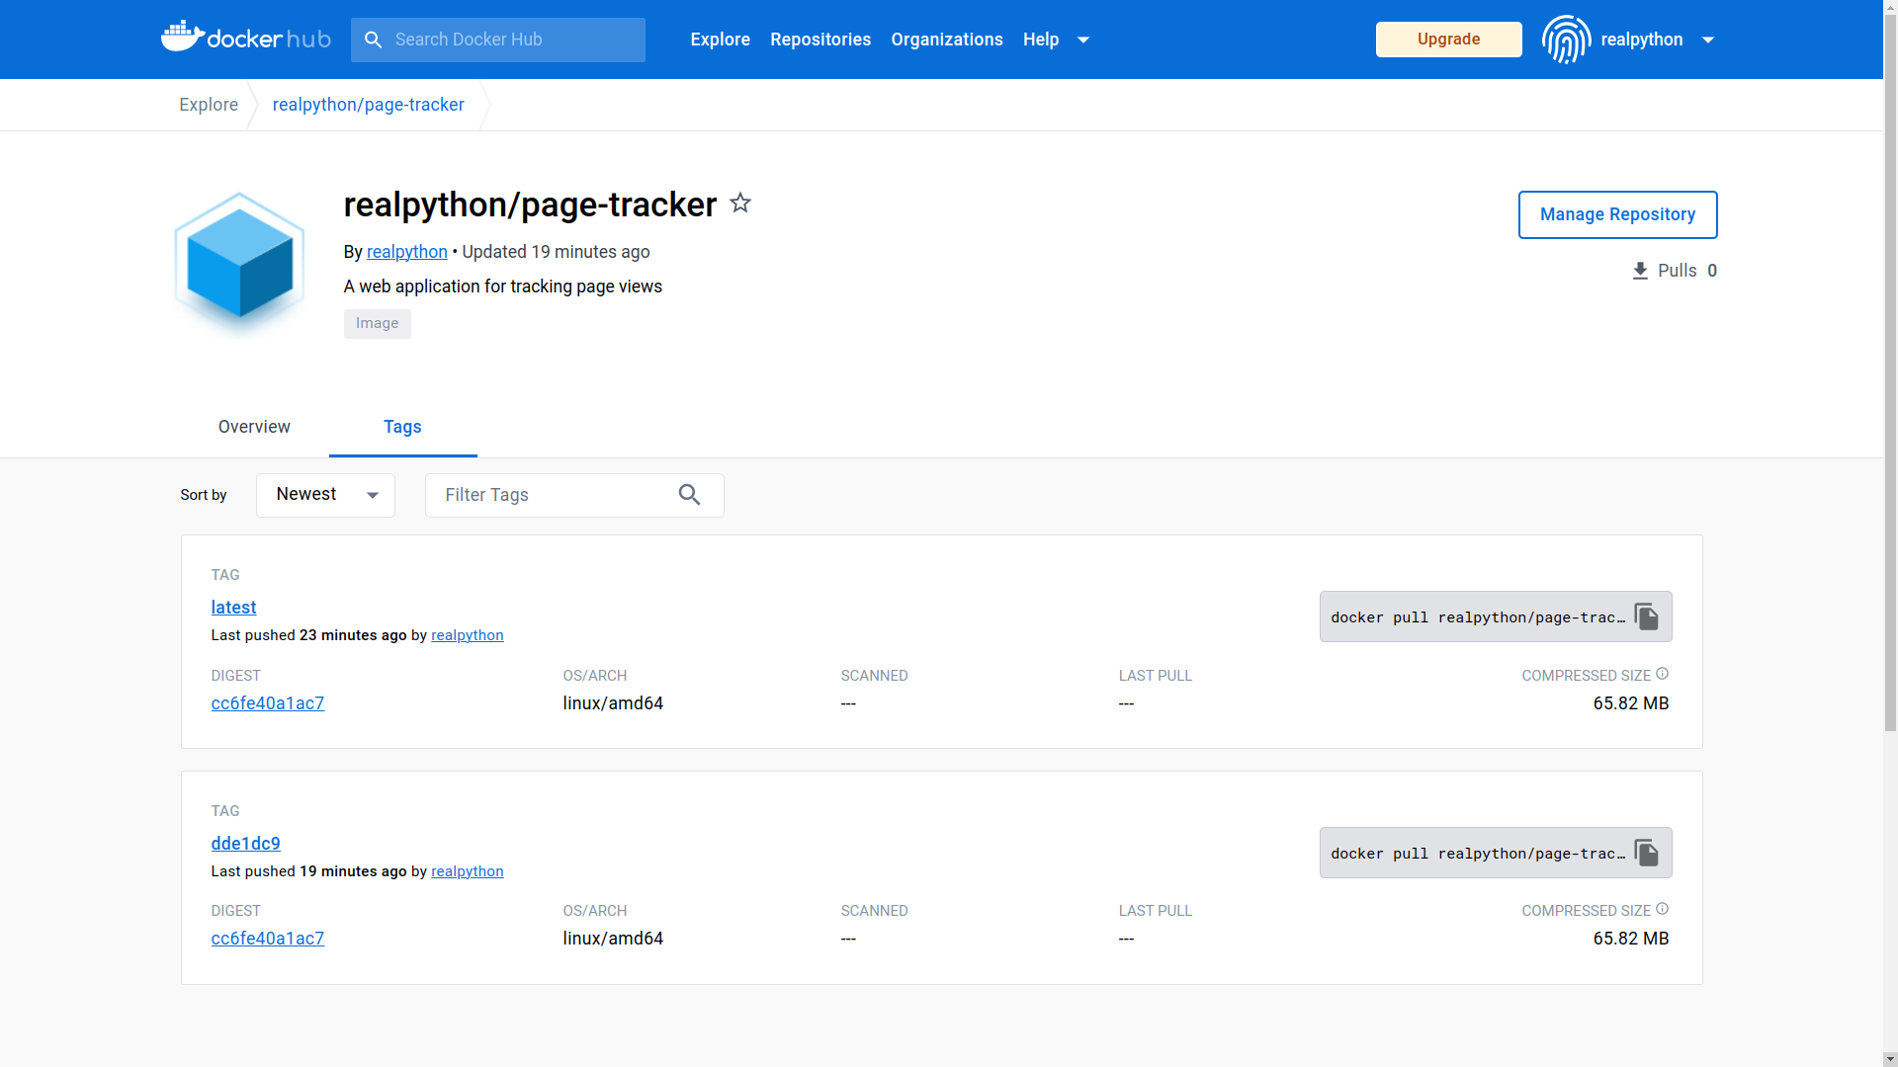The width and height of the screenshot is (1898, 1067).
Task: Click the search icon beside Filter Tags
Action: pyautogui.click(x=689, y=494)
